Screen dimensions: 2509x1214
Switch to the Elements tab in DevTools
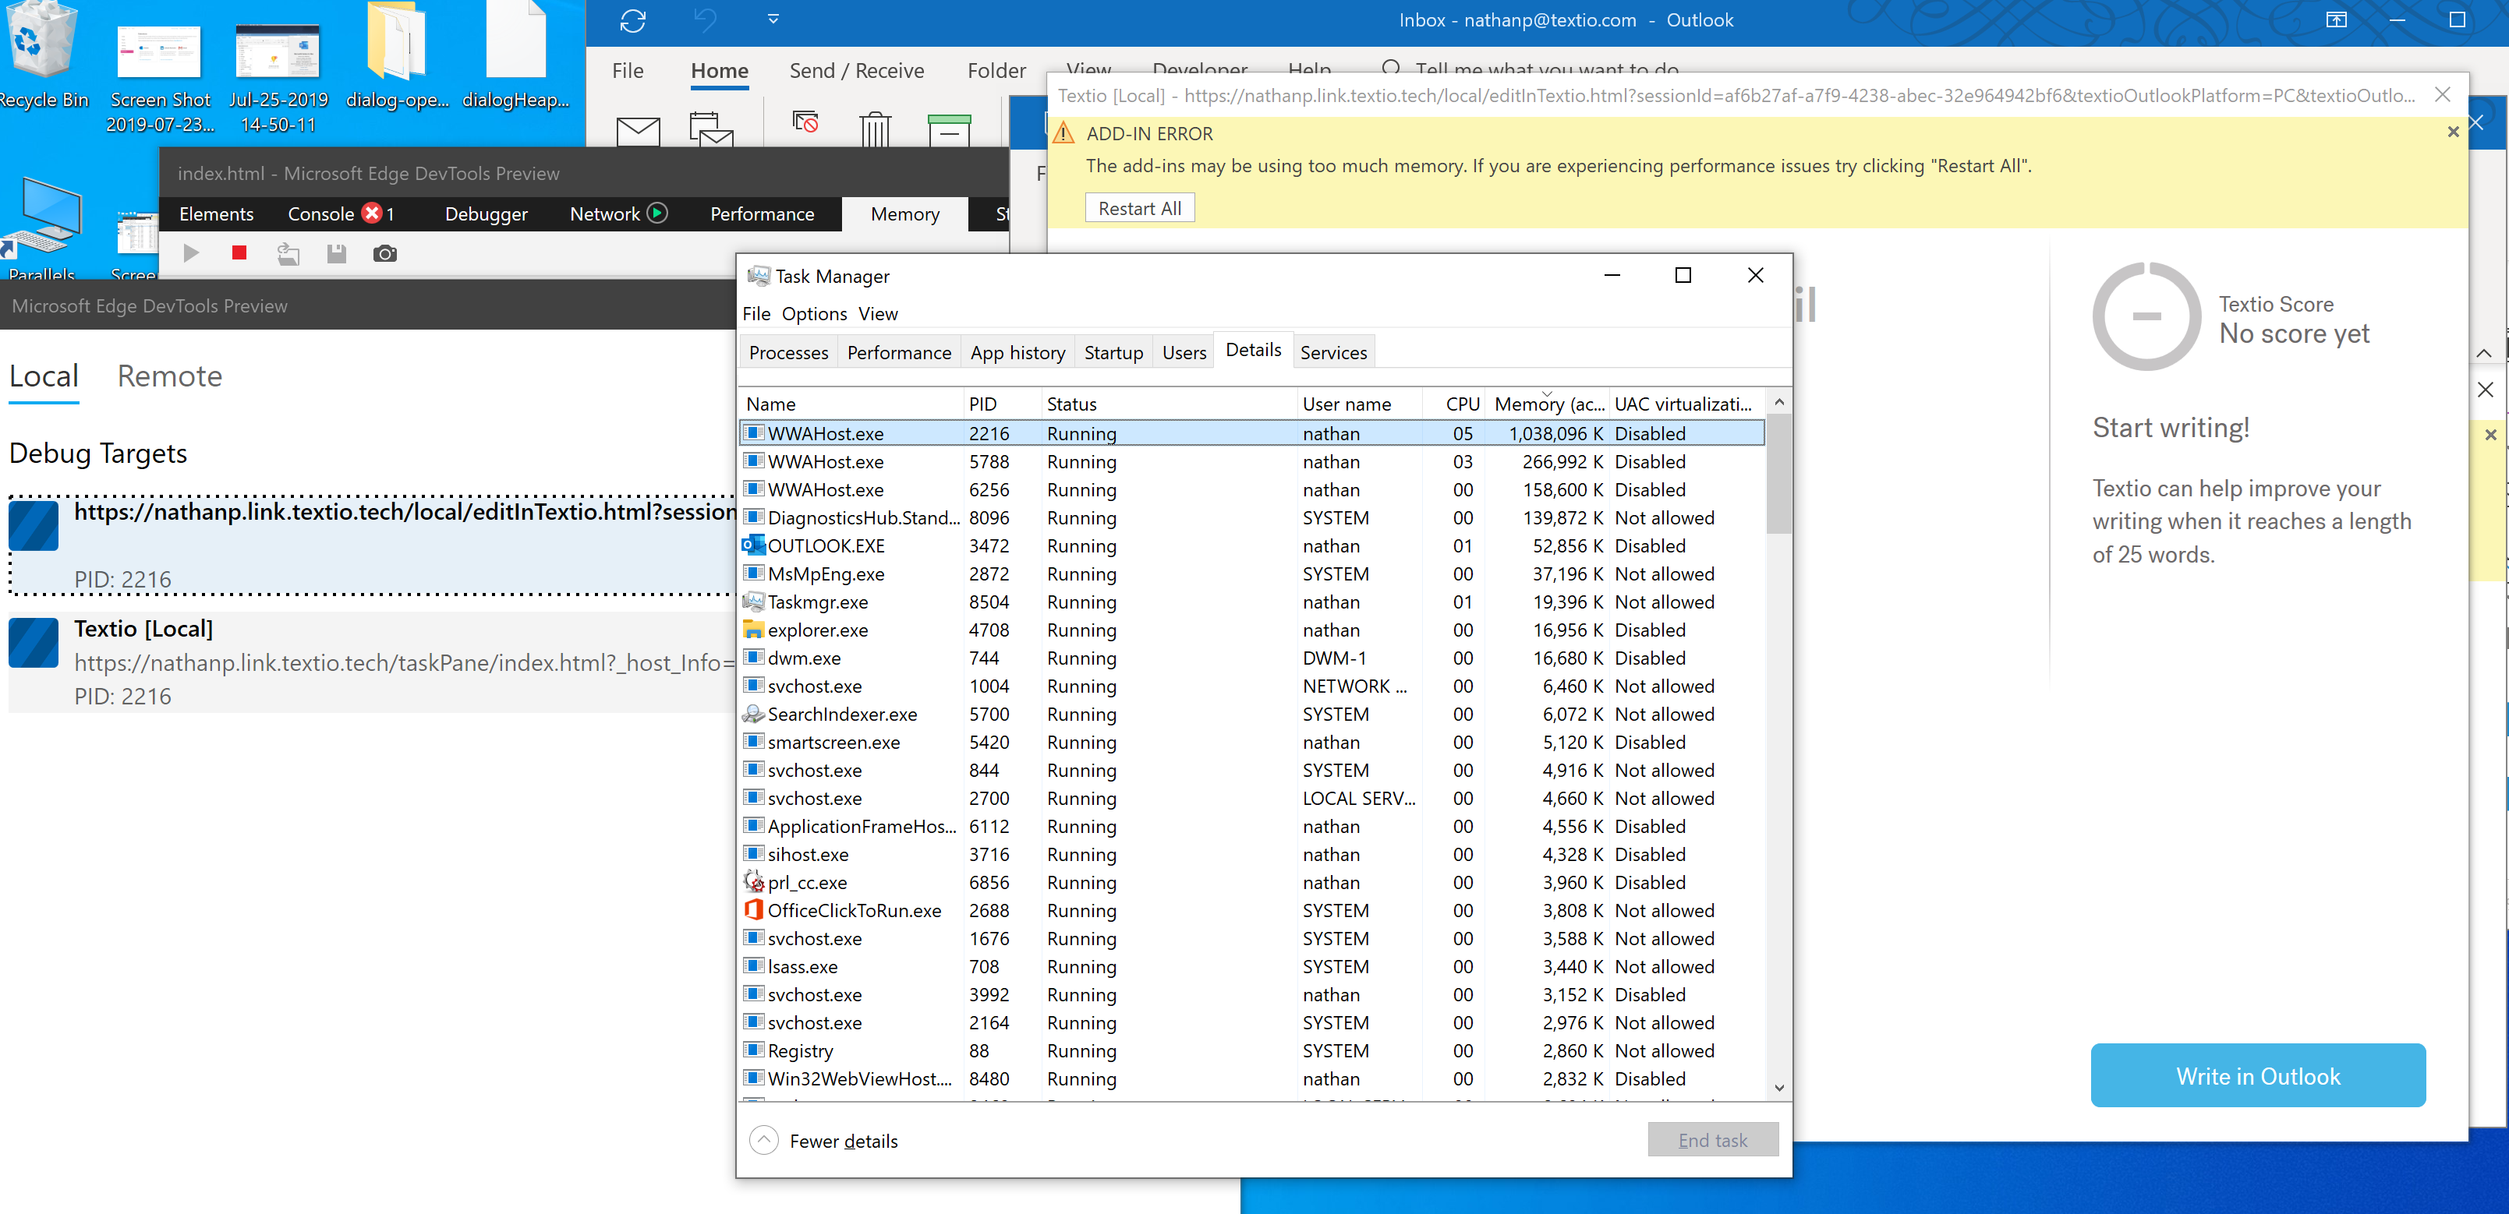(216, 214)
